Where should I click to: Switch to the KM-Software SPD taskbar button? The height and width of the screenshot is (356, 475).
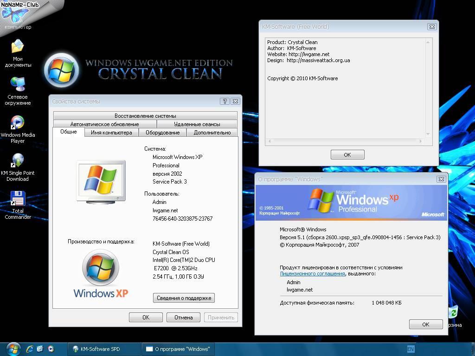click(104, 349)
